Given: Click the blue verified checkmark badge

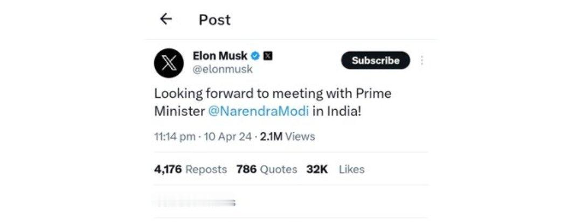Looking at the screenshot, I should tap(255, 56).
